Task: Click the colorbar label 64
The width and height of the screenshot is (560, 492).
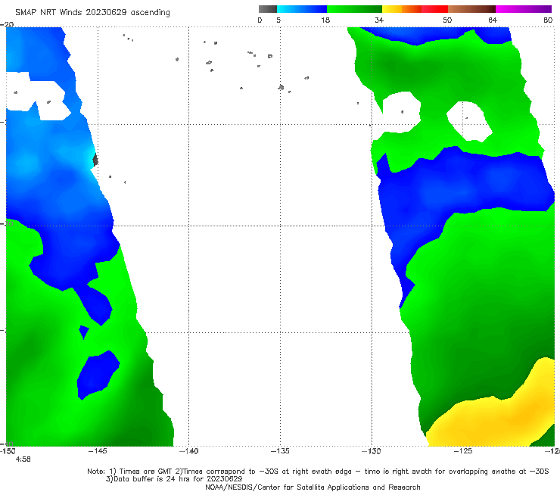Action: click(493, 20)
